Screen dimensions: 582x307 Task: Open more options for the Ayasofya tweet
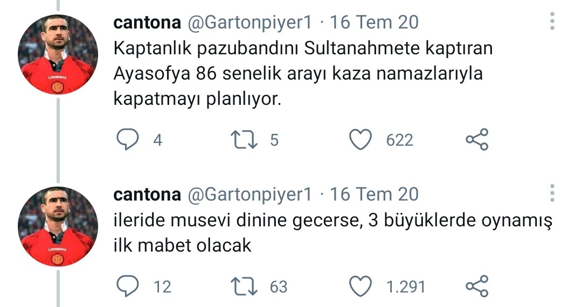click(x=552, y=22)
